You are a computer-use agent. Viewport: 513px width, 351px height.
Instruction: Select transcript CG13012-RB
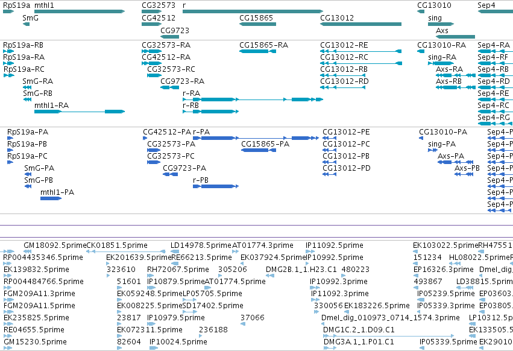pos(344,69)
